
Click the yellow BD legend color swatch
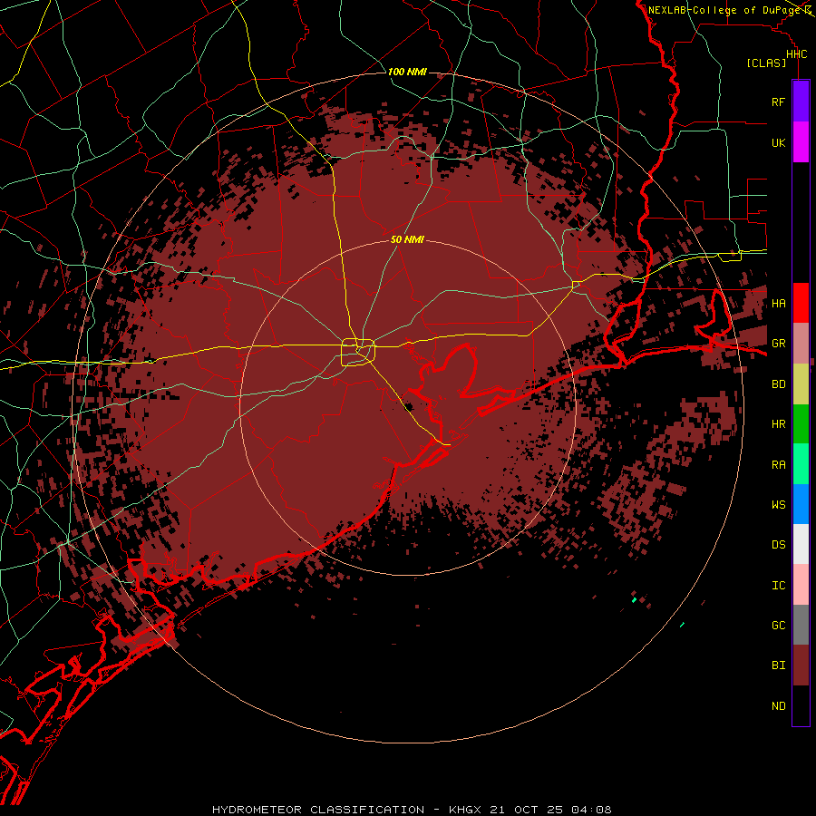(801, 384)
